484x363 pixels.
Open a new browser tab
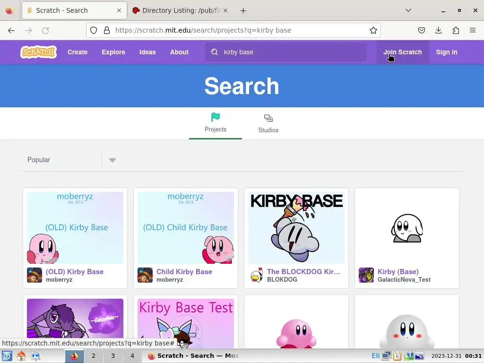point(243,10)
